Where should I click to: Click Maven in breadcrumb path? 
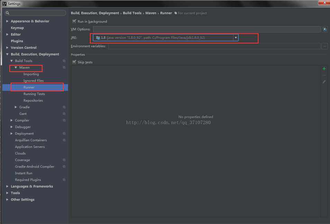[151, 13]
